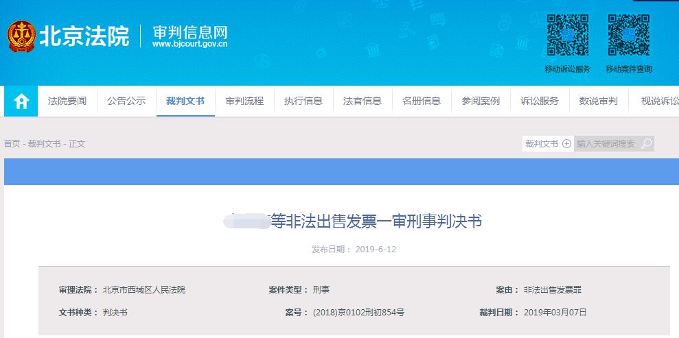Open the 名册信息 menu item
The height and width of the screenshot is (338, 679).
(x=422, y=101)
